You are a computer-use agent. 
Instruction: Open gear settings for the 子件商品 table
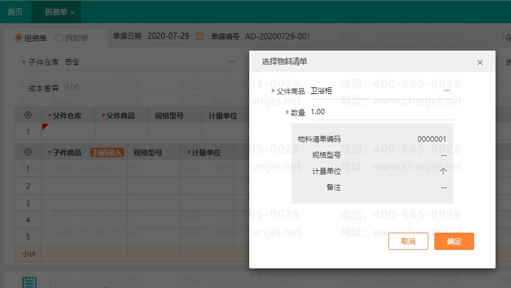27,152
